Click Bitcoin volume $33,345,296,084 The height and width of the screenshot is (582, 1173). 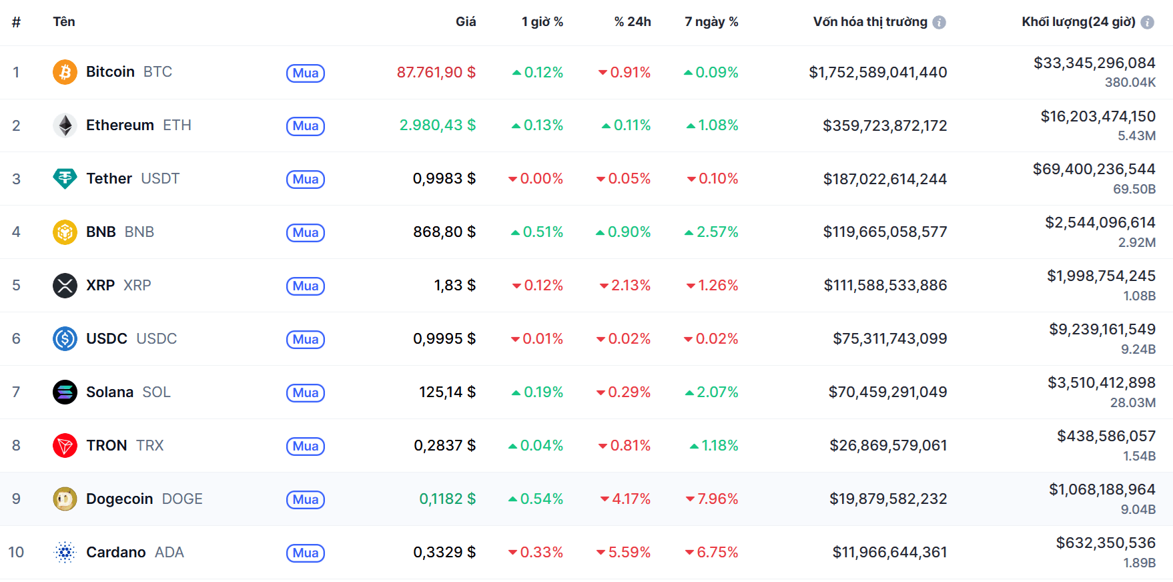coord(1094,63)
